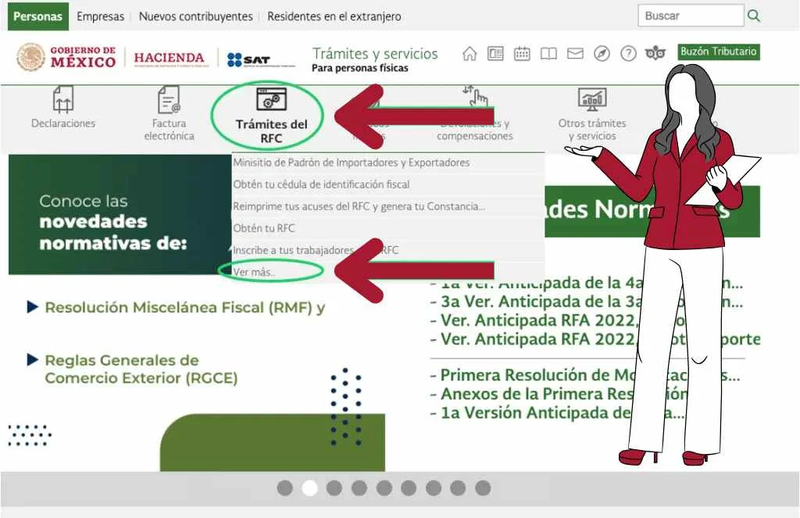Click the Hacienda logo

point(171,58)
